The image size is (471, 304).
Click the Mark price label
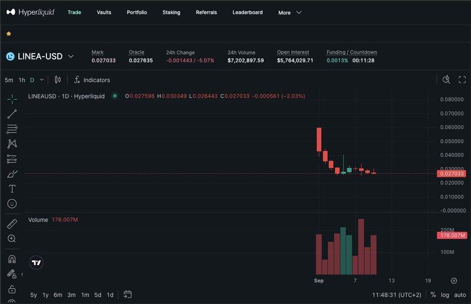point(97,52)
